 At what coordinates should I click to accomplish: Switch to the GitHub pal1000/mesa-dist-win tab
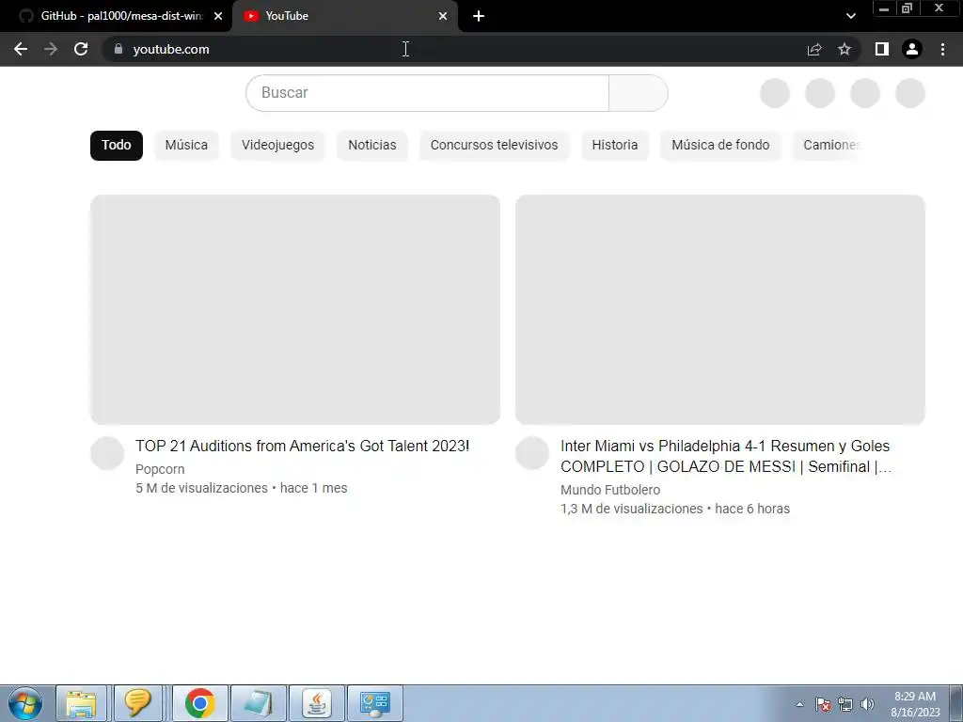pyautogui.click(x=116, y=16)
